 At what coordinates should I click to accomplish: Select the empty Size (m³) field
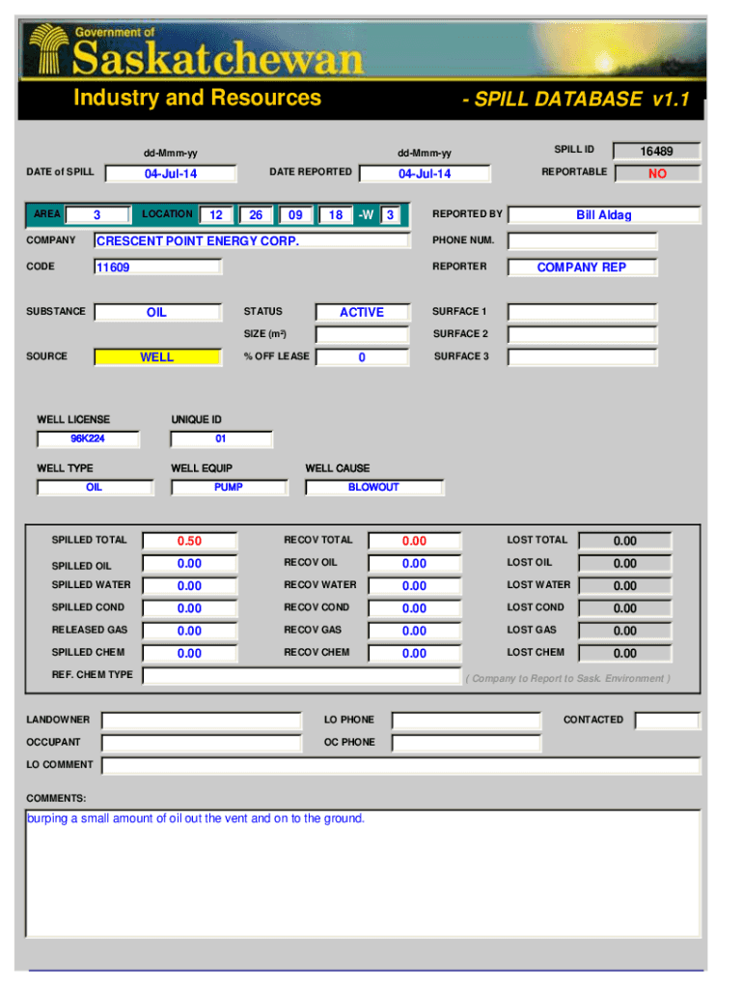362,335
